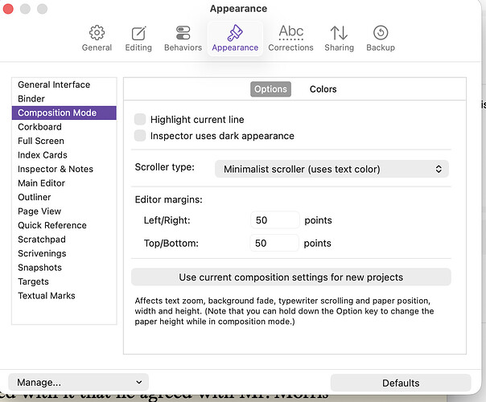Open the Sharing arrows icon

[339, 33]
